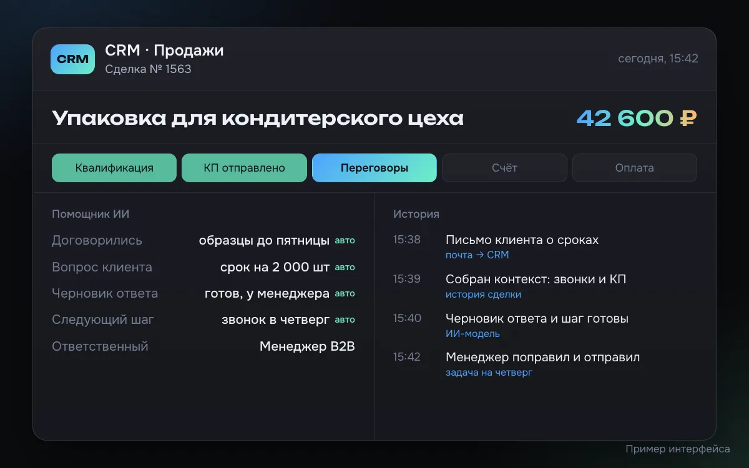The width and height of the screenshot is (749, 468).
Task: Click the value срок на 2 000 шт
Action: pyautogui.click(x=275, y=267)
